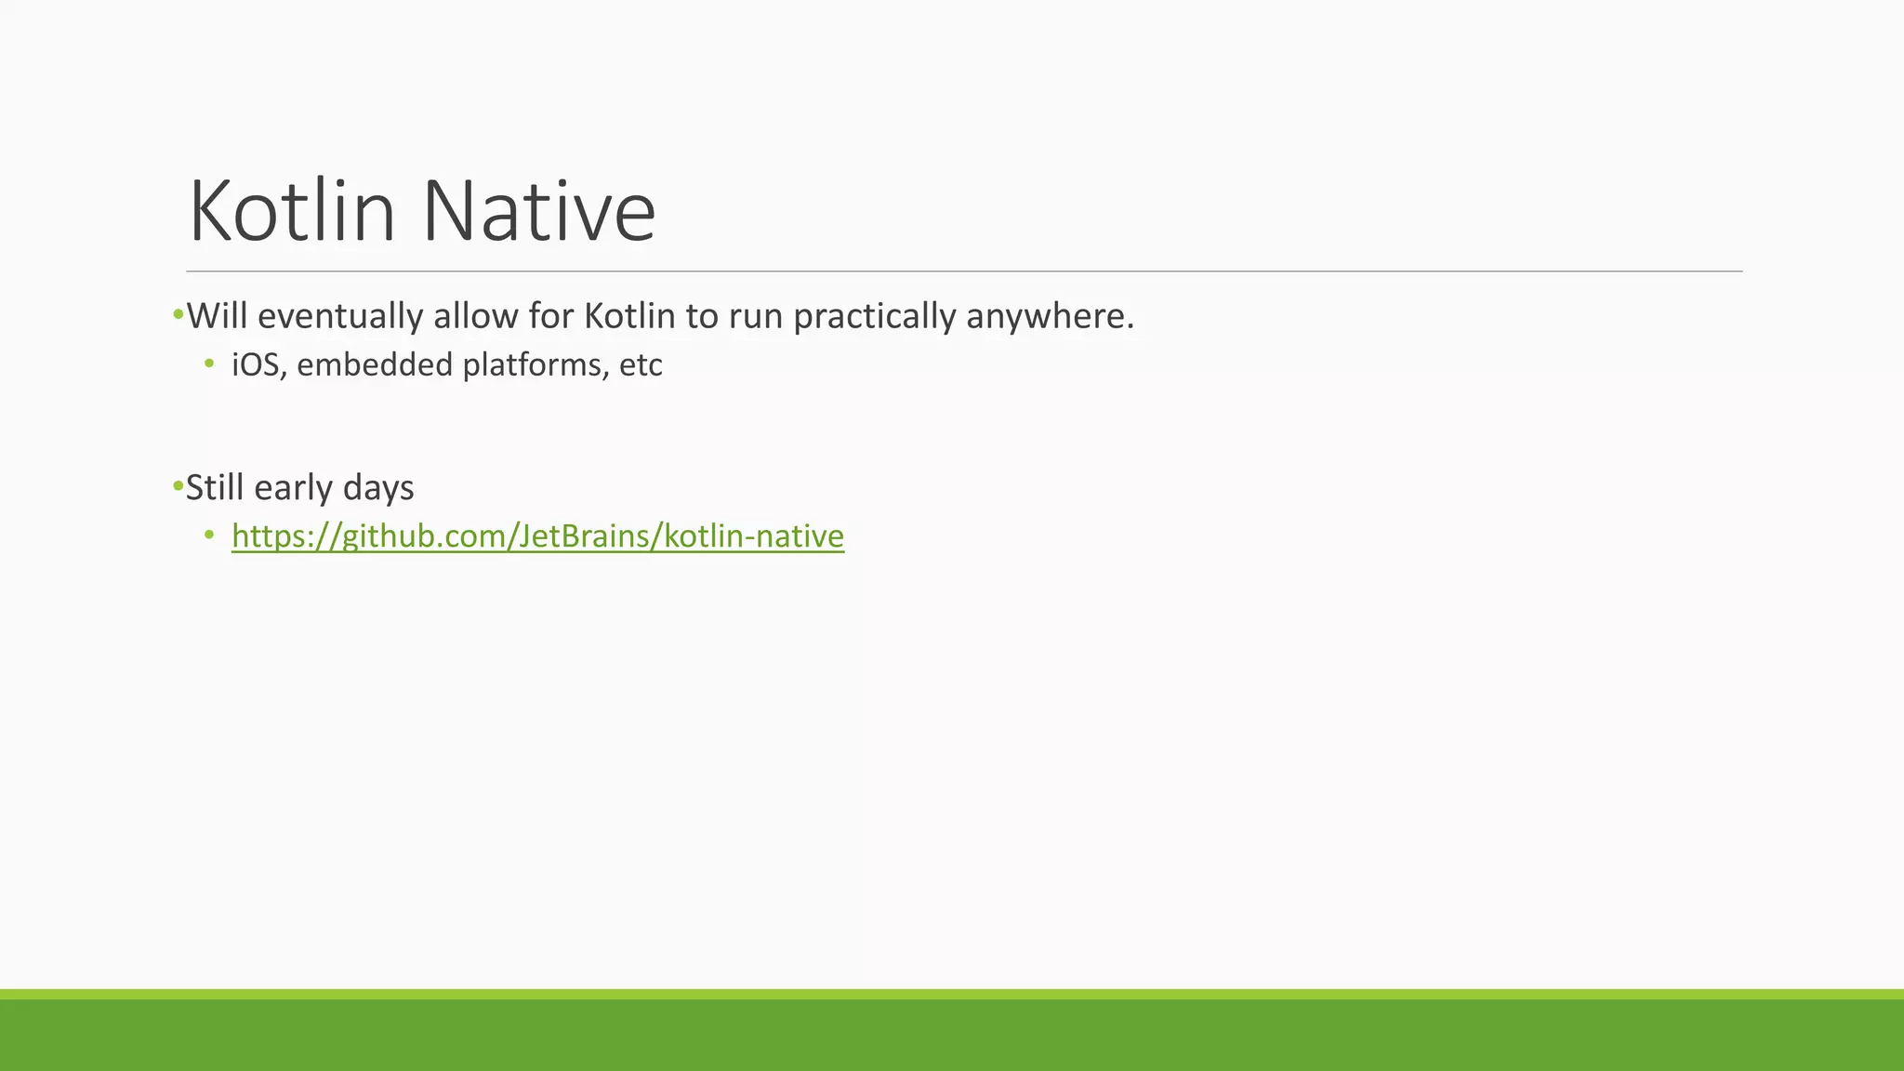
Task: Click the word 'iOS' in the sub-bullet
Action: (x=256, y=365)
